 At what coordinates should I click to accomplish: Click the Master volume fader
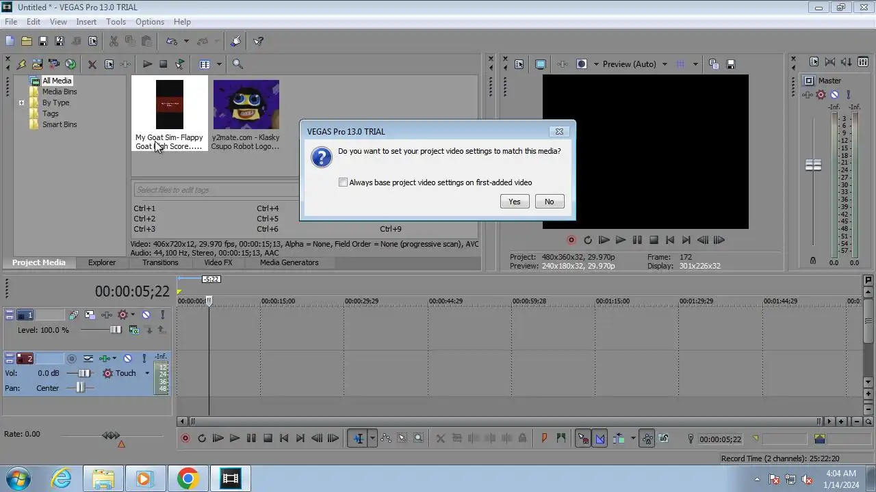coord(813,165)
